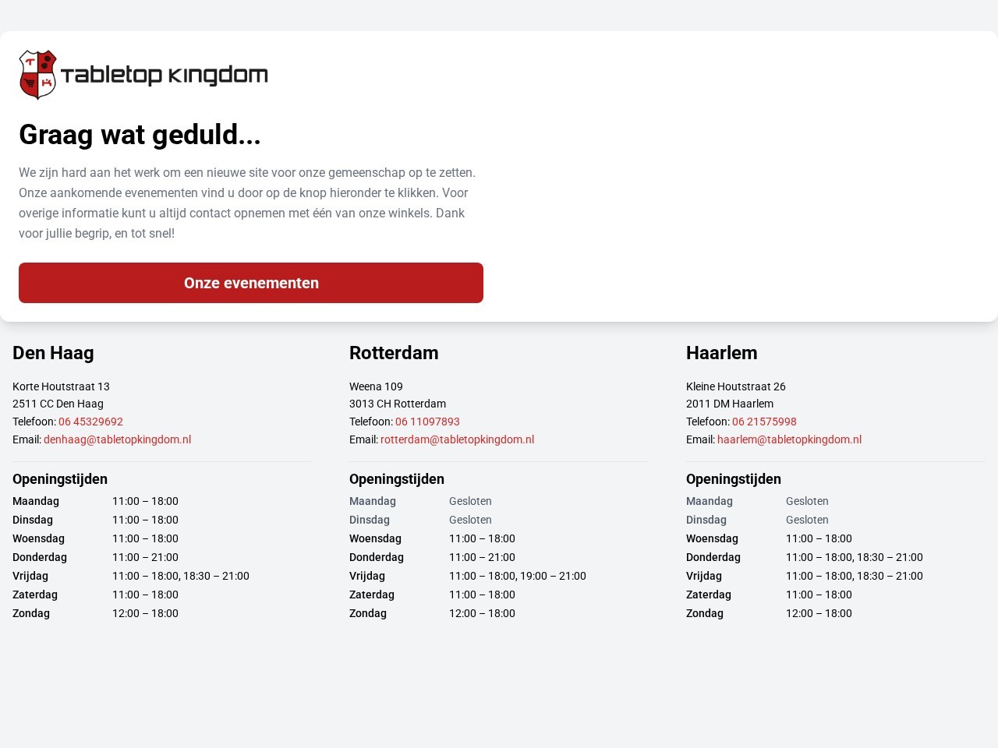998x748 pixels.
Task: Click the Weena 109 address line
Action: point(376,386)
